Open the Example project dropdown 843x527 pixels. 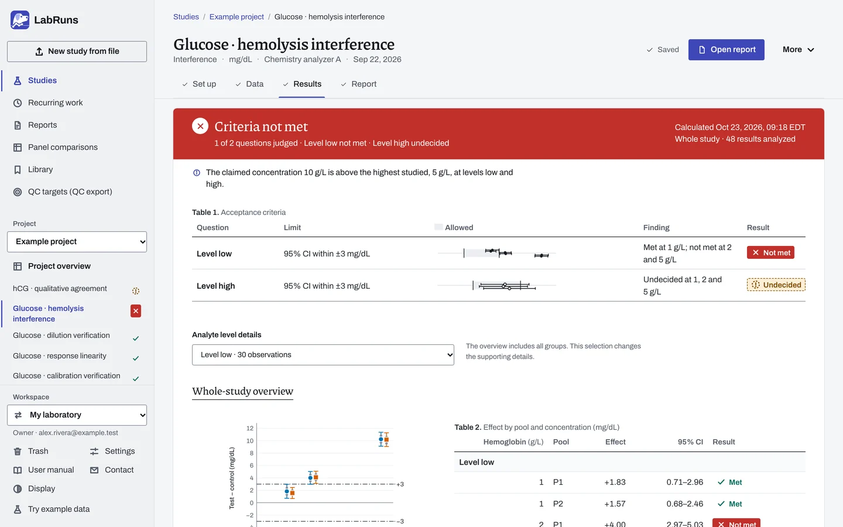pos(77,242)
